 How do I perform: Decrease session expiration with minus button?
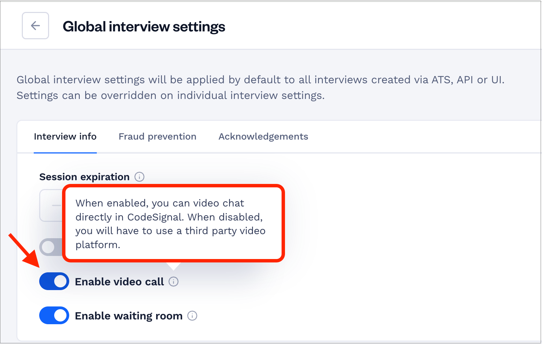(56, 205)
